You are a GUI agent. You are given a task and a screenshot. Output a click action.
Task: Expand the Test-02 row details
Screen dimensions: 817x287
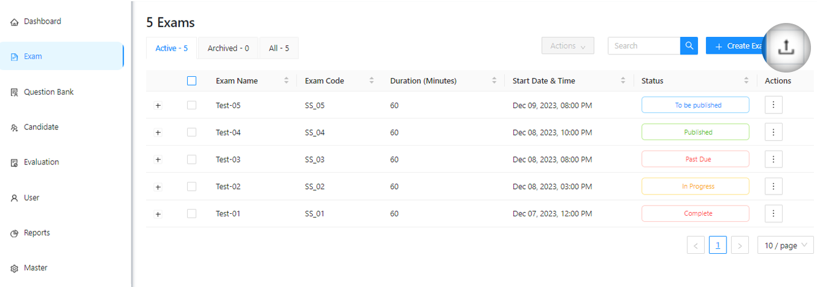point(158,187)
